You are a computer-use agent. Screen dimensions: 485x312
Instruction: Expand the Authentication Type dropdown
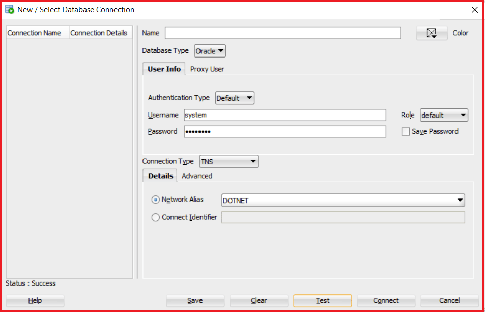click(235, 98)
